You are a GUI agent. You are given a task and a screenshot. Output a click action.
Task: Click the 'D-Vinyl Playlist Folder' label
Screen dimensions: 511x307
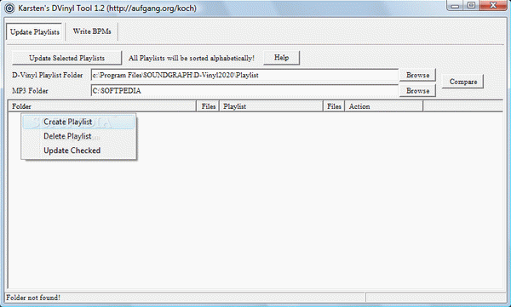[x=47, y=75]
